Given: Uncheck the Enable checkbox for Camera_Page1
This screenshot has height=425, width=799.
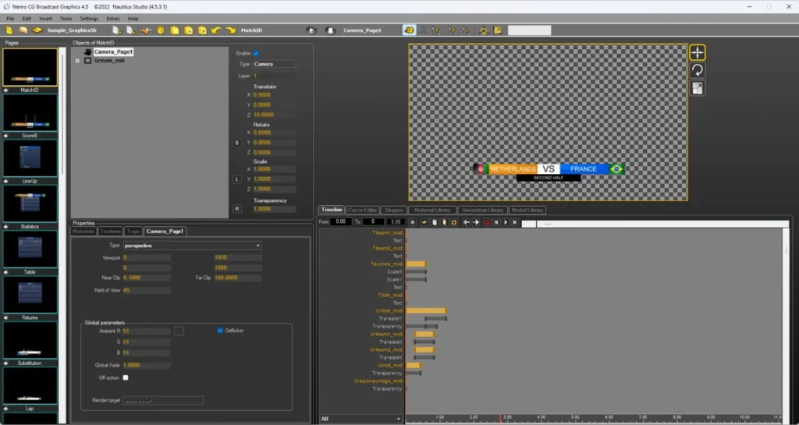Looking at the screenshot, I should point(256,54).
